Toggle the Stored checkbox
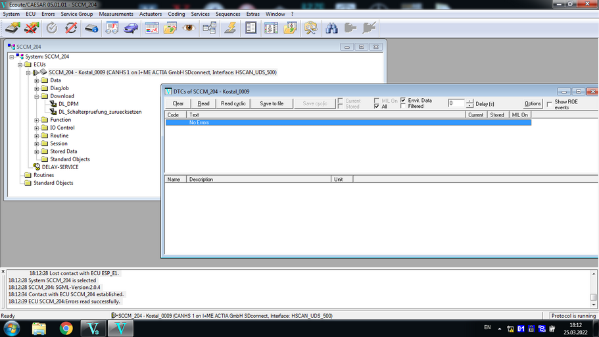 point(341,107)
